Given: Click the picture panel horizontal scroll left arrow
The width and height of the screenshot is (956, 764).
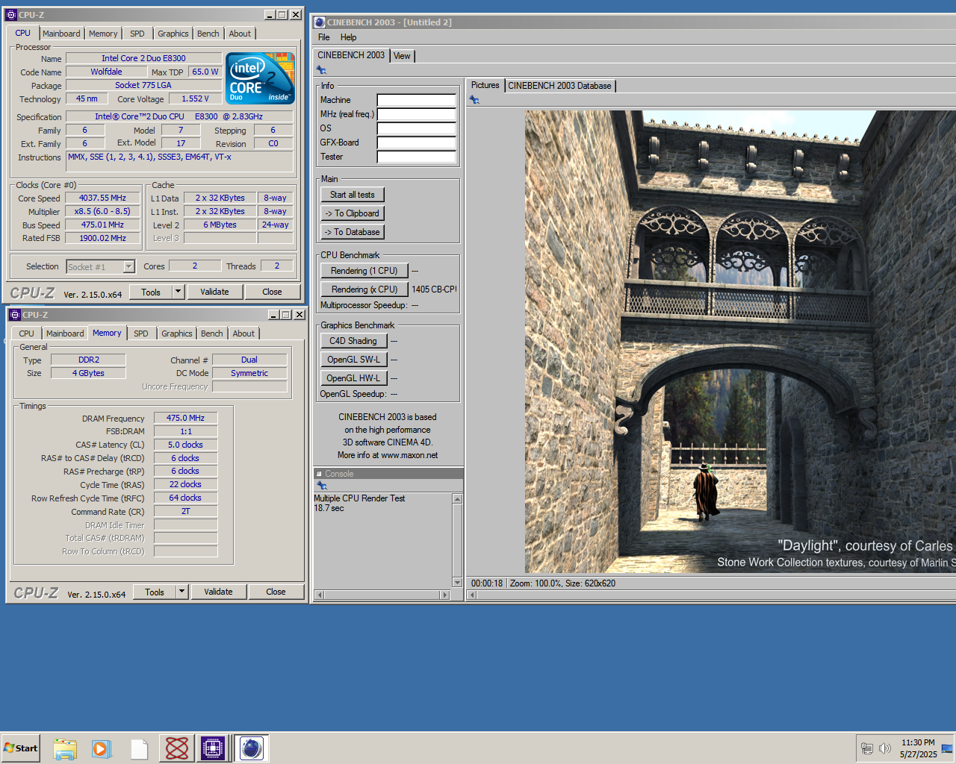Looking at the screenshot, I should click(x=471, y=595).
